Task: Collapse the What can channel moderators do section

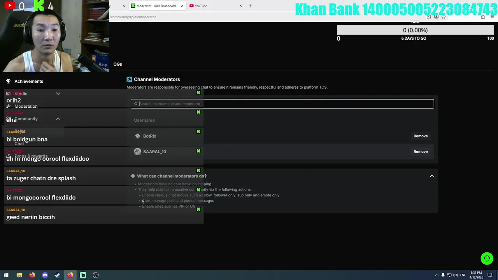Action: [432, 176]
